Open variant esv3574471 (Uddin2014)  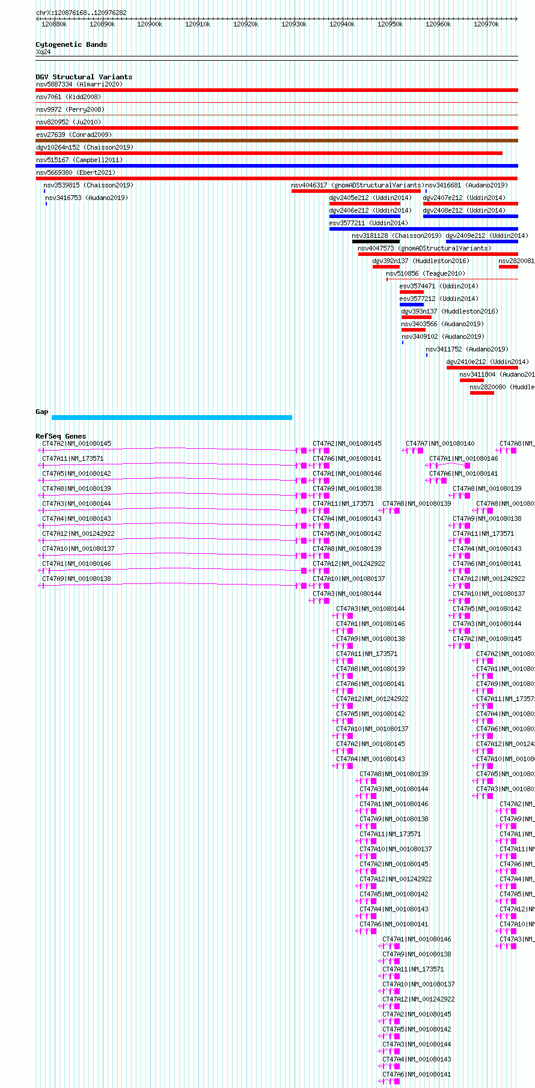[412, 292]
